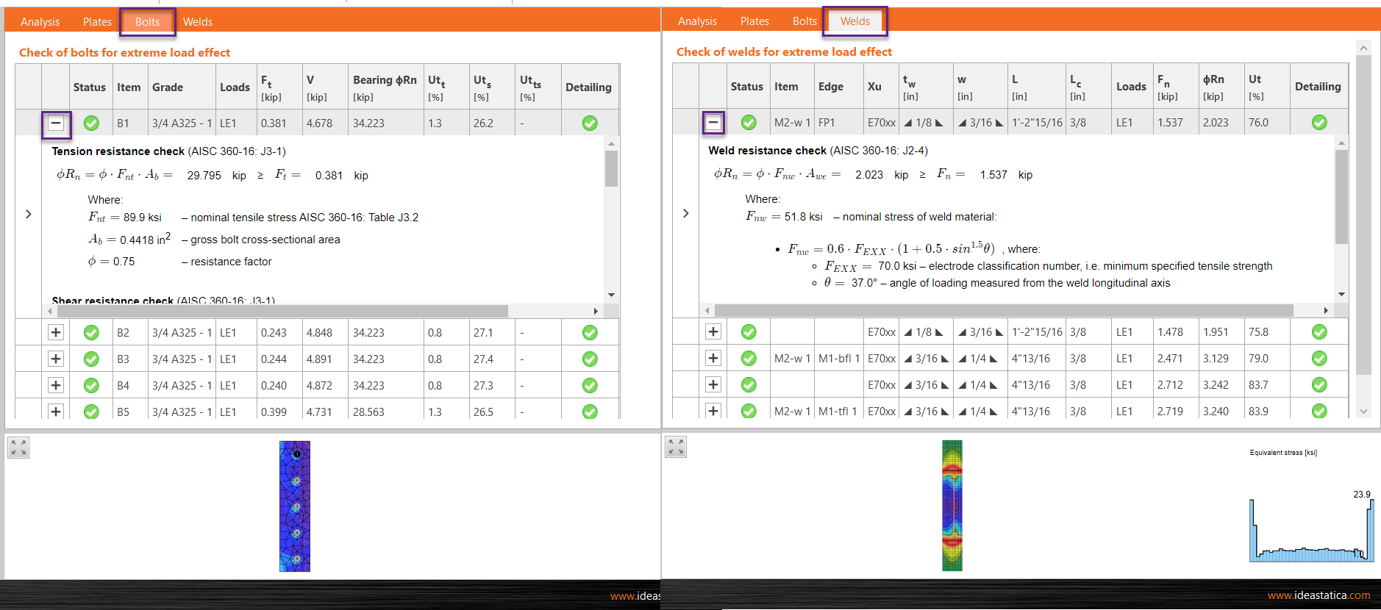Click fullscreen icon in bolts preview pane
1381x610 pixels.
coord(18,447)
